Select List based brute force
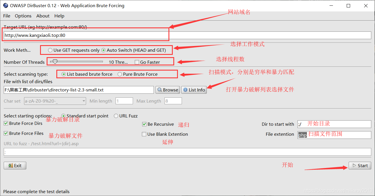375x196 pixels. 87,74
